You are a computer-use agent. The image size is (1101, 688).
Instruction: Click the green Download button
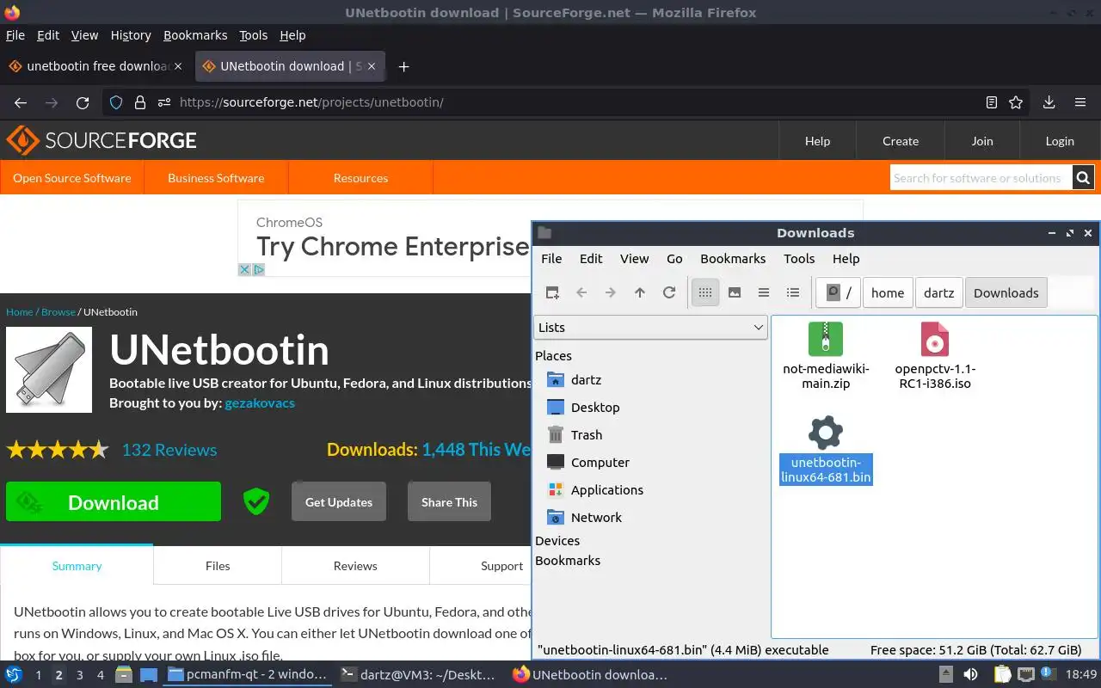coord(114,502)
